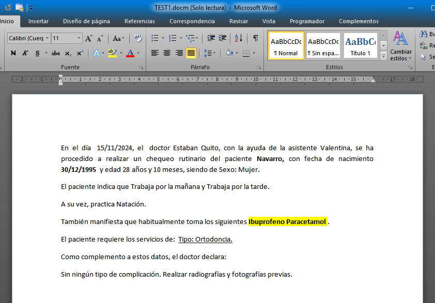Open line spacing dropdown menu
Viewport: 435px width, 303px height.
coord(209,53)
